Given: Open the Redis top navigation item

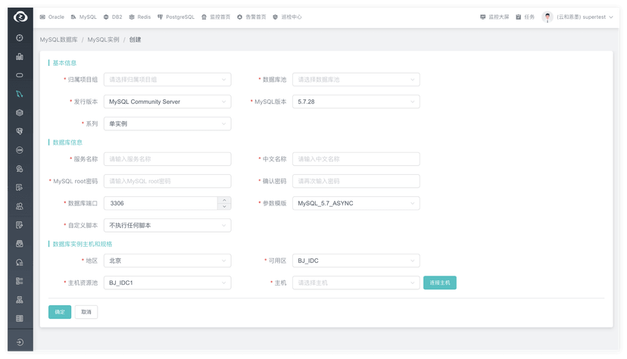Looking at the screenshot, I should (139, 17).
